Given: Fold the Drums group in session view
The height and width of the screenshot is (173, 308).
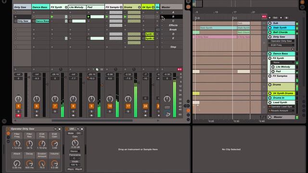Looking at the screenshot, I should click(139, 7).
